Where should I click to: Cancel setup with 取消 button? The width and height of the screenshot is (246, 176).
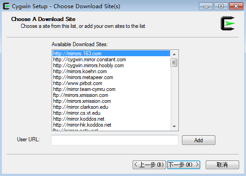pyautogui.click(x=222, y=165)
